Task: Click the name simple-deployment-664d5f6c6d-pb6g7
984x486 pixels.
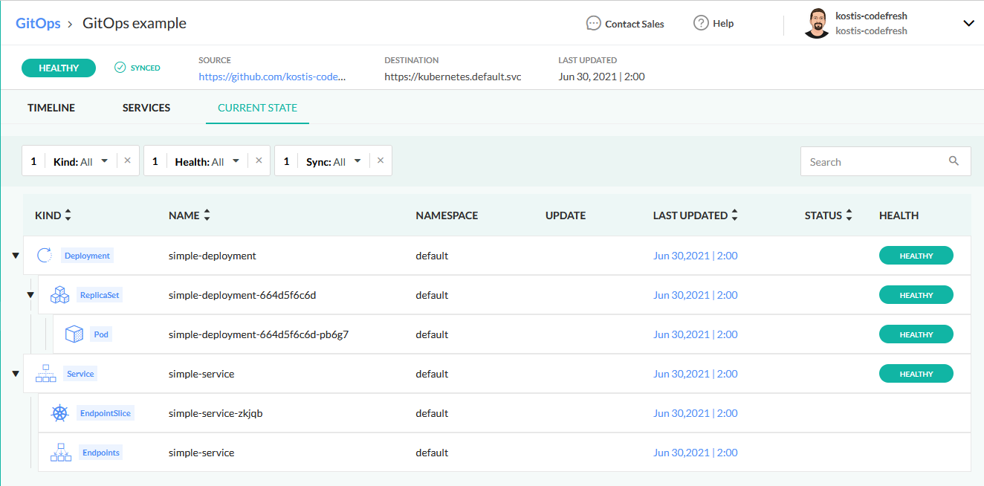Action: 259,334
